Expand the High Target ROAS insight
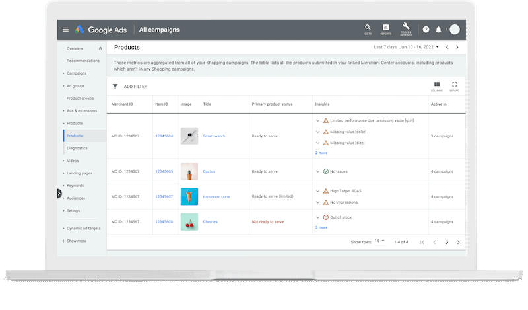 point(317,191)
